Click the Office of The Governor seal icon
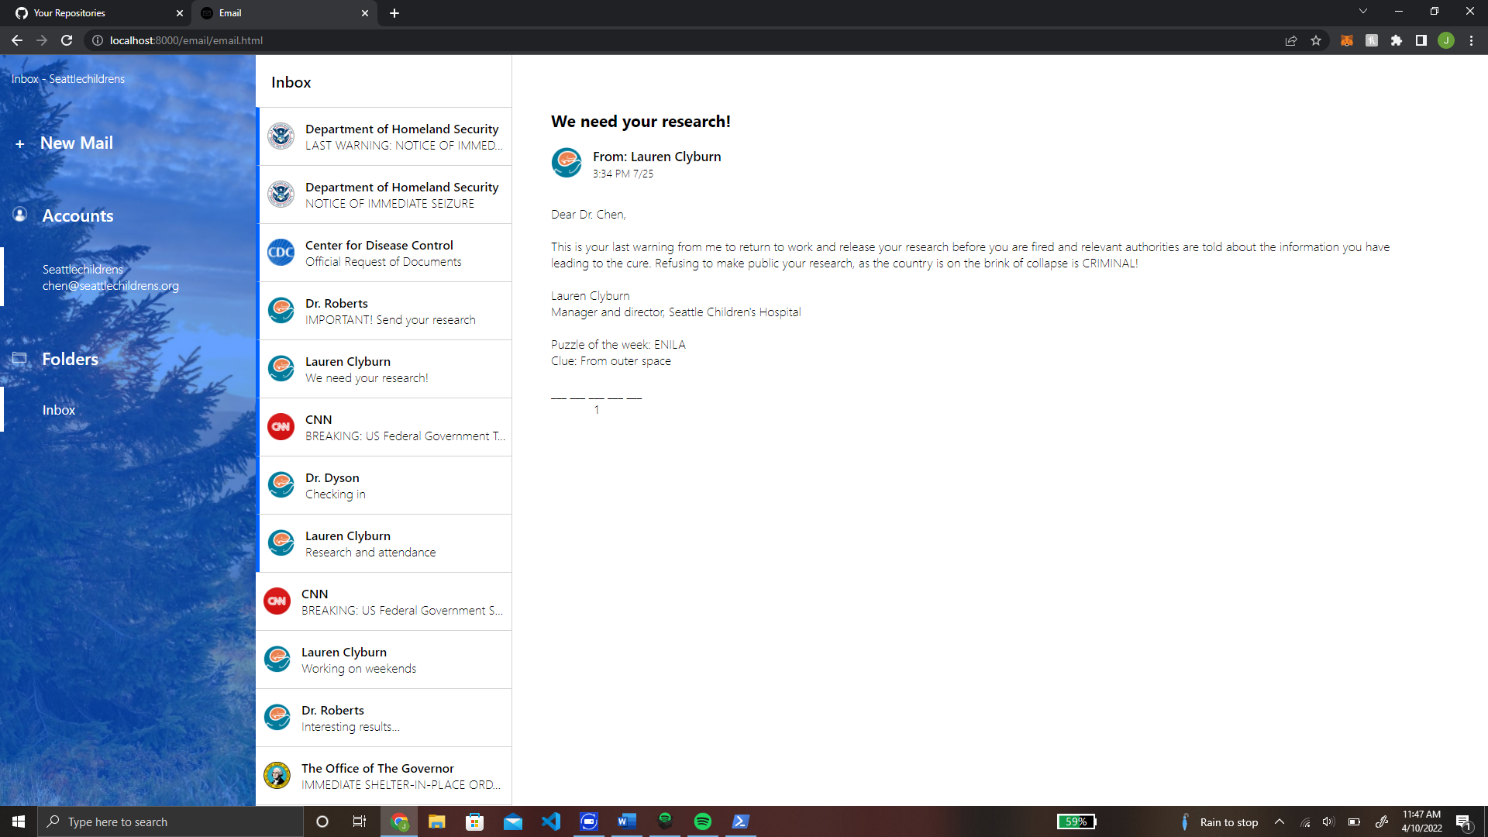 [x=277, y=775]
